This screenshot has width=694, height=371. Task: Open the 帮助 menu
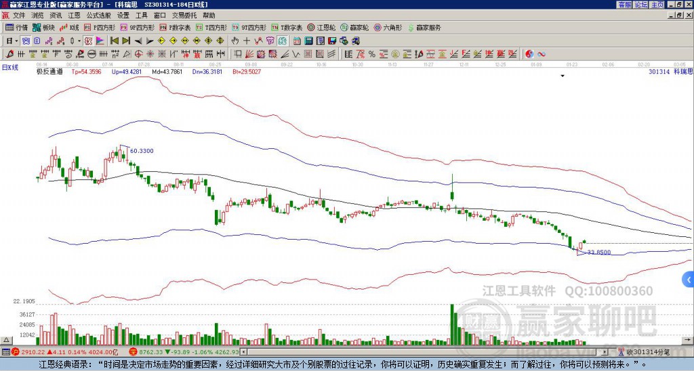pyautogui.click(x=209, y=16)
